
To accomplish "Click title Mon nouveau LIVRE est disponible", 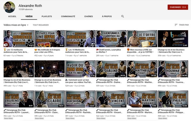I will [140, 51].
